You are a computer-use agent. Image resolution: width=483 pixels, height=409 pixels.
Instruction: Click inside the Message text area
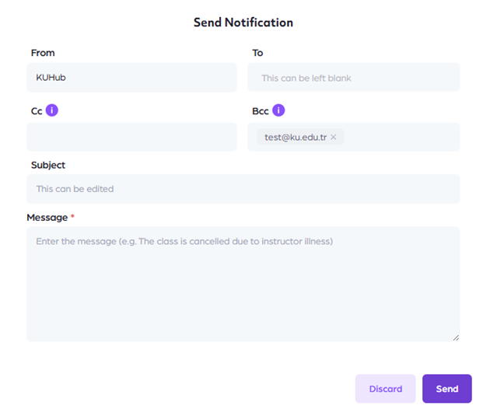pos(243,288)
